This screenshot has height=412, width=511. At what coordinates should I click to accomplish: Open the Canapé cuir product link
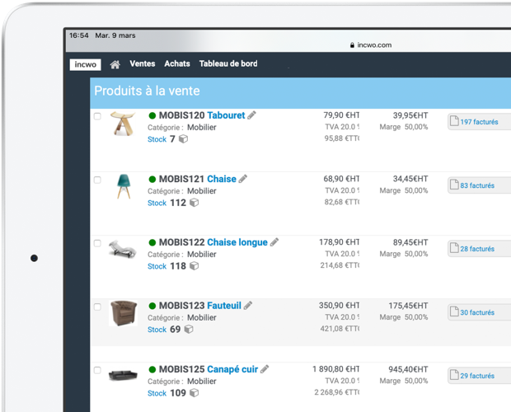point(232,369)
